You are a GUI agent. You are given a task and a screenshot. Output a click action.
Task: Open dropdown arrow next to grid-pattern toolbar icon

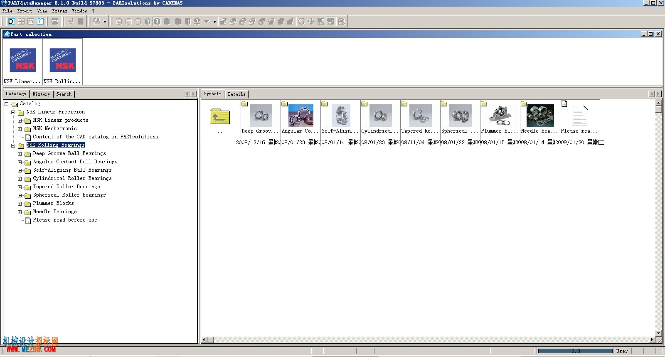105,22
